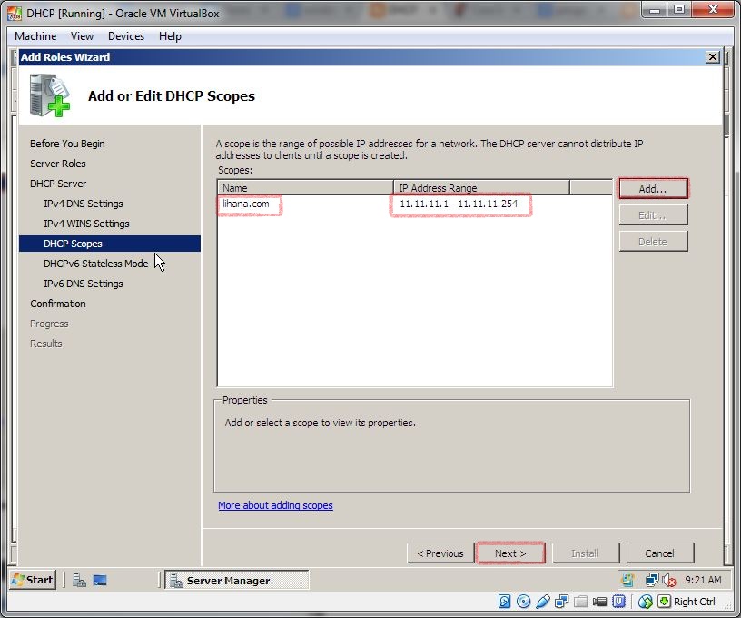741x618 pixels.
Task: Open More about adding scopes link
Action: (275, 505)
